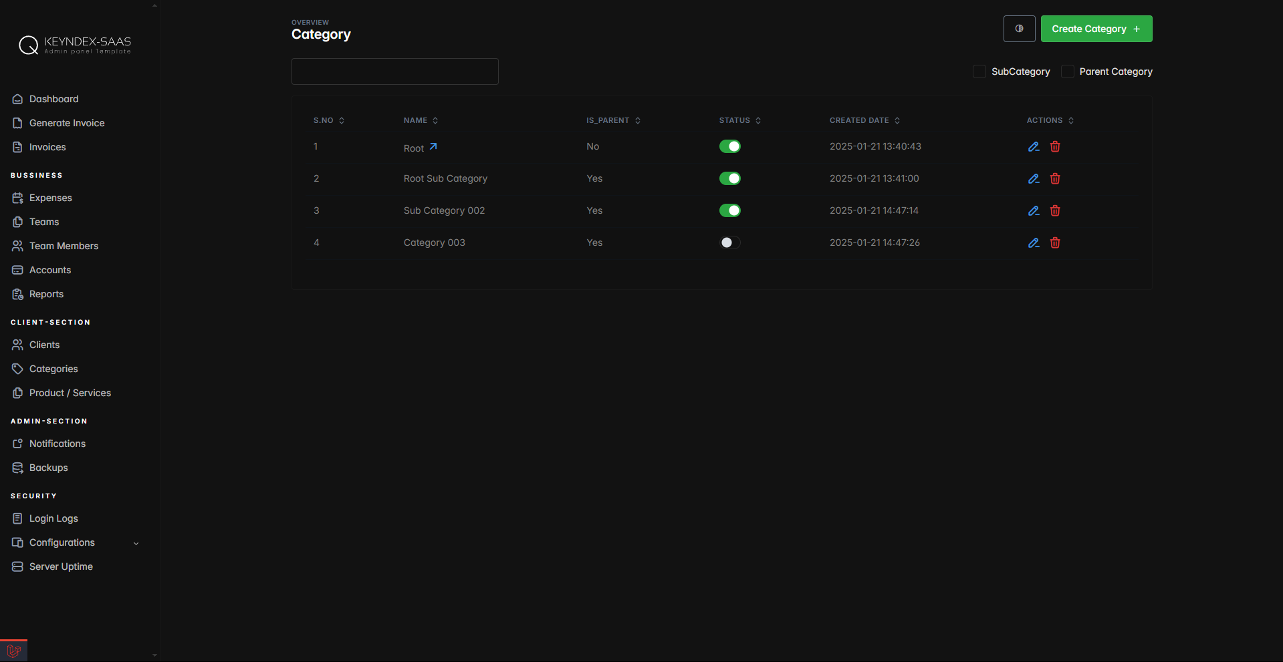Expand the Configurations menu chevron

coord(136,543)
